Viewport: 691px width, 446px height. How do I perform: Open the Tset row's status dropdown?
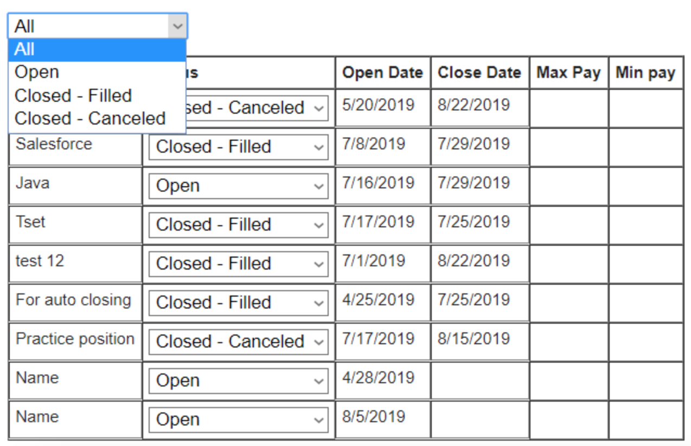[238, 225]
